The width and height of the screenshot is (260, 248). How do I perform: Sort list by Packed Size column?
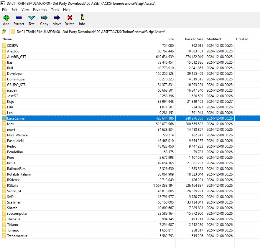pyautogui.click(x=194, y=39)
